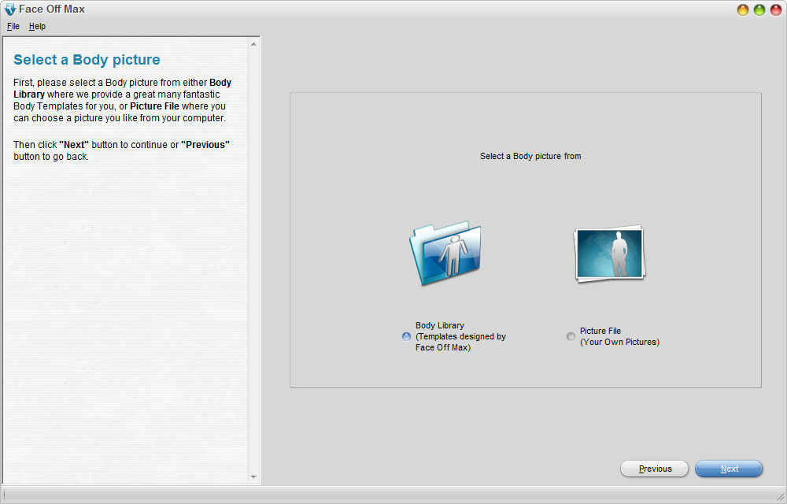Viewport: 787px width, 504px height.
Task: Select the Picture File radio button
Action: click(571, 336)
